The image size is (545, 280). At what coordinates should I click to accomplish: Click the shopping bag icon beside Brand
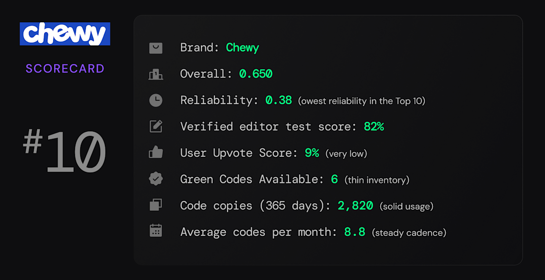(x=156, y=48)
